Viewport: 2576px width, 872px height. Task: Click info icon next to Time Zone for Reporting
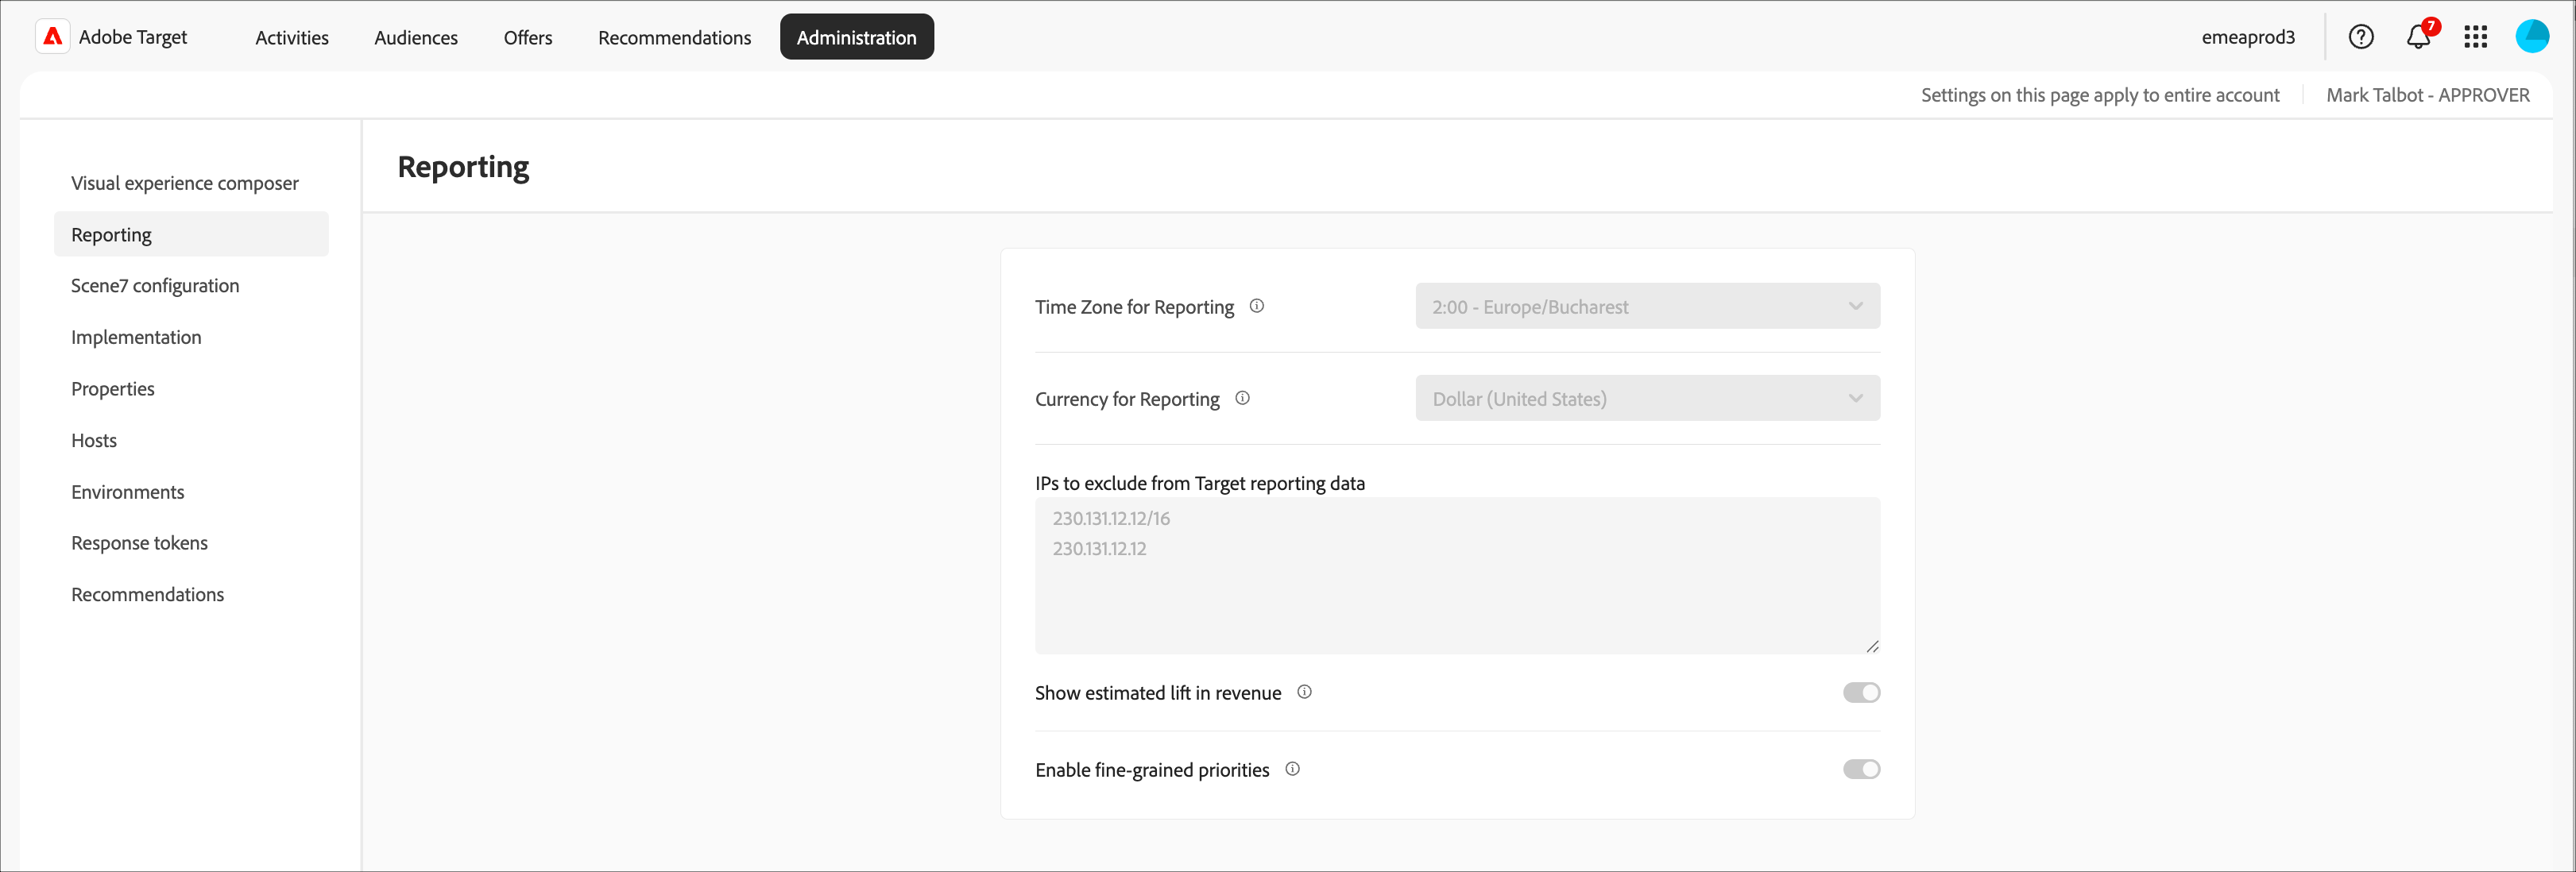pyautogui.click(x=1257, y=306)
